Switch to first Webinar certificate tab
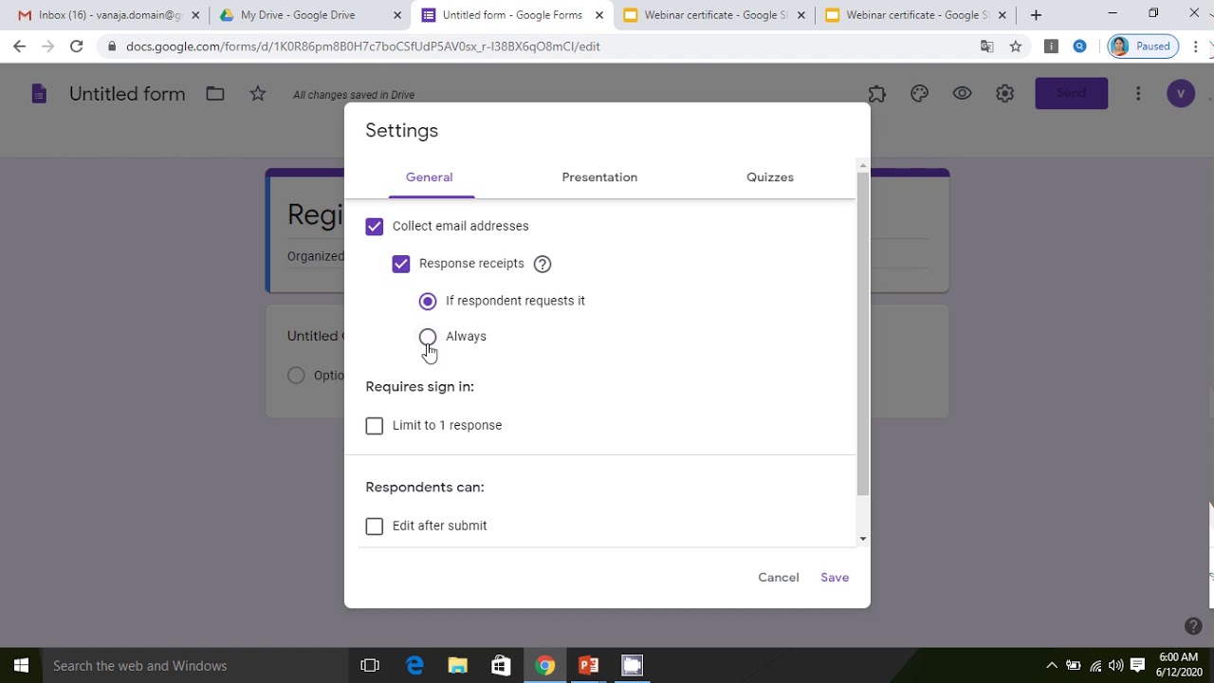This screenshot has height=683, width=1214. 714,15
